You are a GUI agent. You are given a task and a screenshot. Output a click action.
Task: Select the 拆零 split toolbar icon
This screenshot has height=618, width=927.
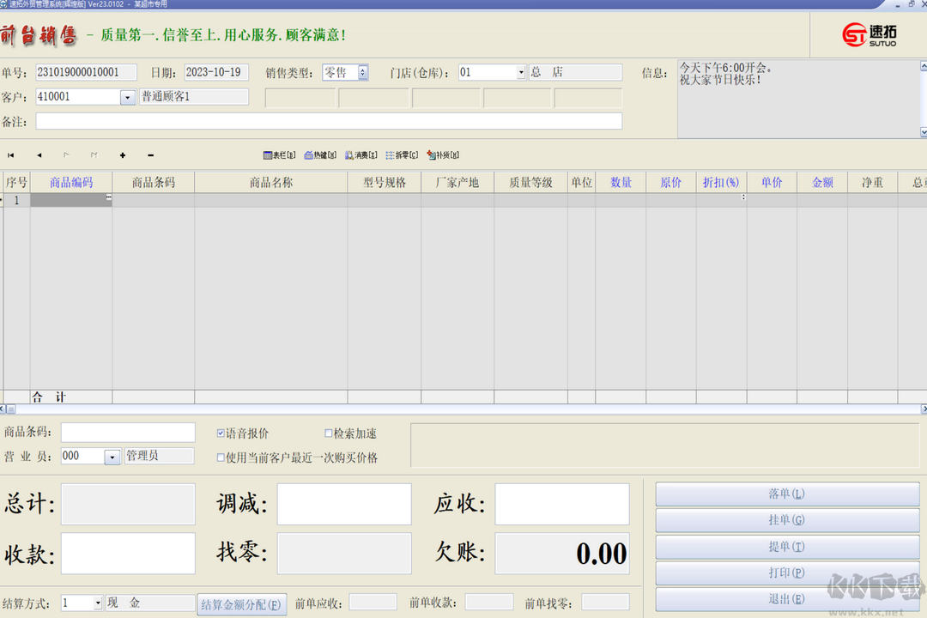pos(402,155)
